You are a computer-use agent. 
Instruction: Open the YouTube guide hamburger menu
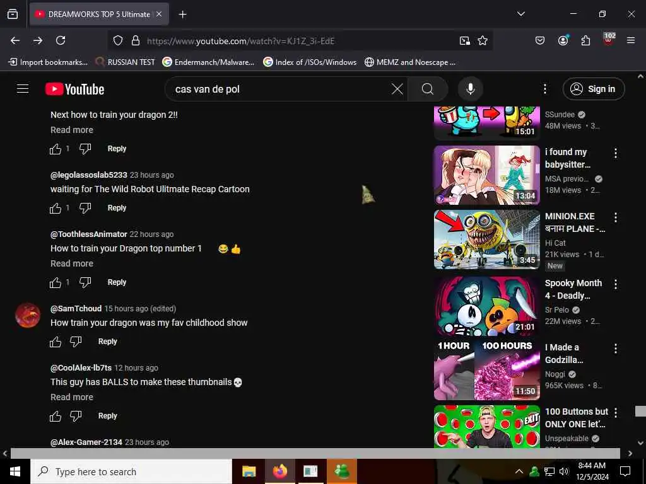[23, 89]
